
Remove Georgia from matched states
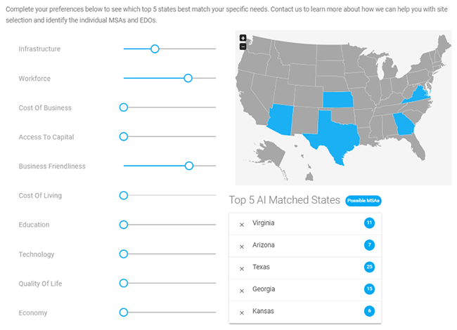tap(242, 291)
